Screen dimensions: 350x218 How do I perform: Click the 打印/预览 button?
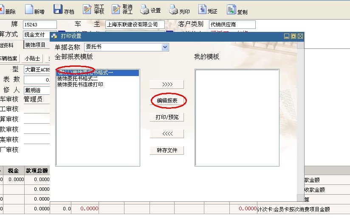[x=167, y=117]
